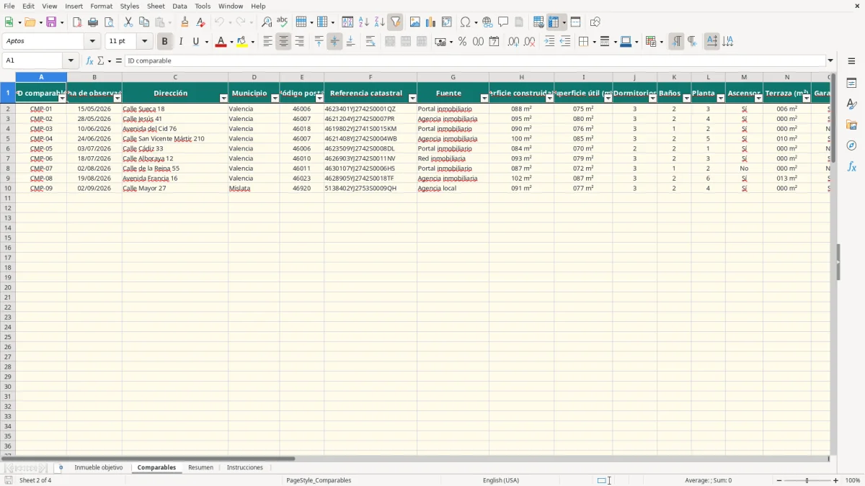
Task: Switch to Resumen sheet tab
Action: (200, 468)
